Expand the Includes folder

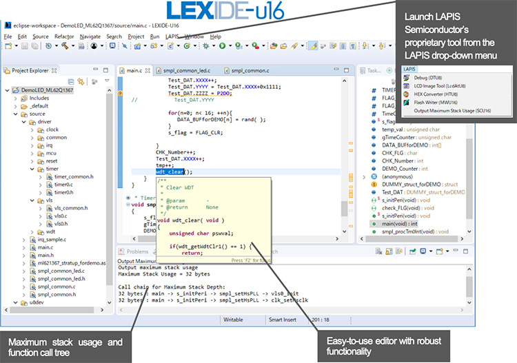coord(15,98)
